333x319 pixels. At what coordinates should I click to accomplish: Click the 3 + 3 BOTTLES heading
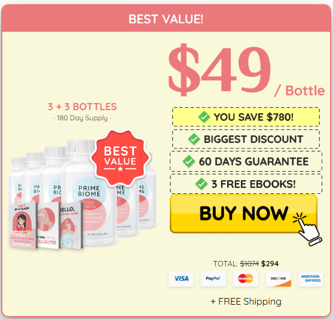pos(82,107)
